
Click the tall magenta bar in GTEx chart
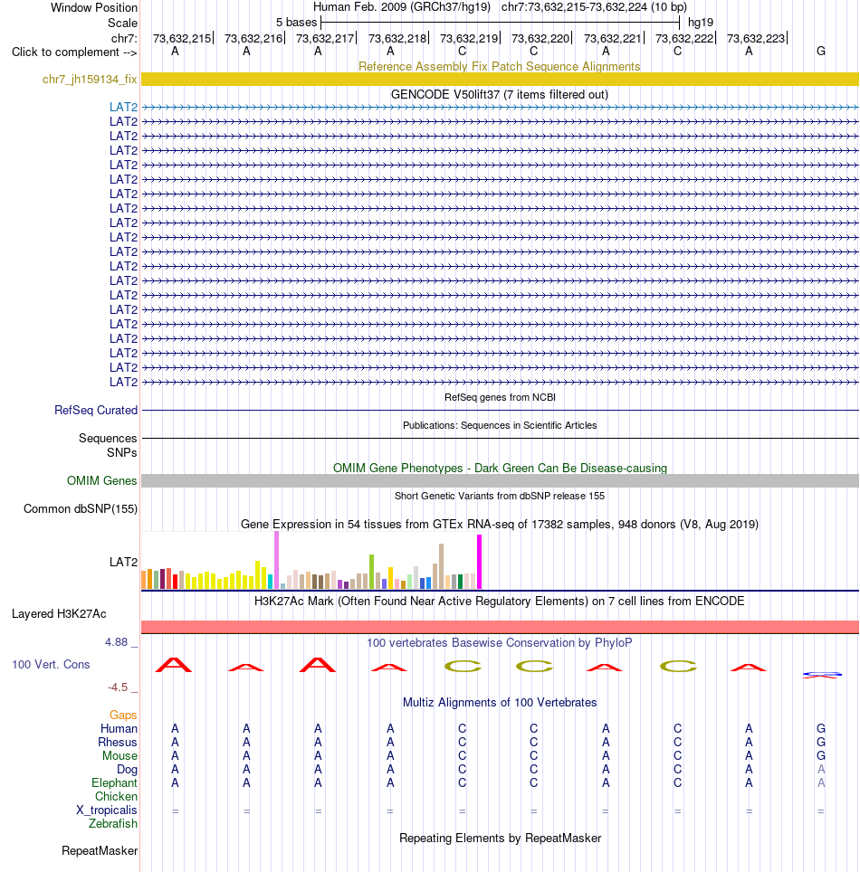(x=479, y=562)
